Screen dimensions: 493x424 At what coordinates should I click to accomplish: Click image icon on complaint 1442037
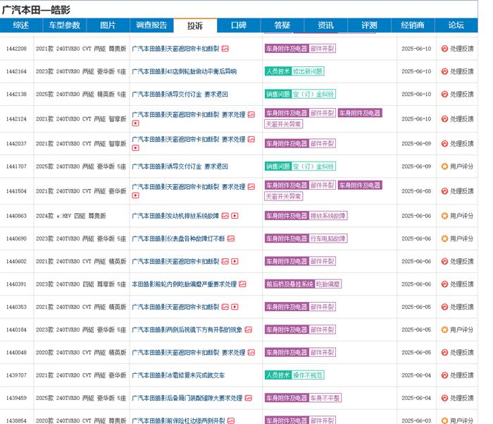click(x=251, y=139)
